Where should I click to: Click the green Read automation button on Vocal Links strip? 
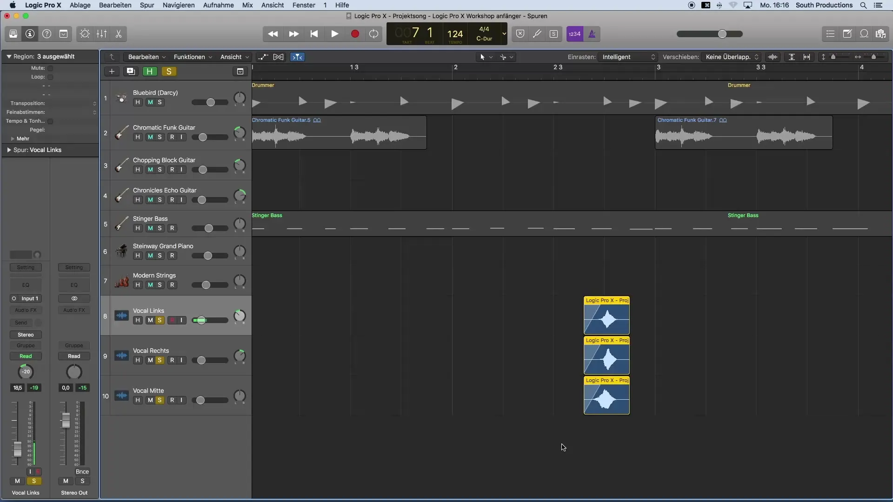[26, 357]
